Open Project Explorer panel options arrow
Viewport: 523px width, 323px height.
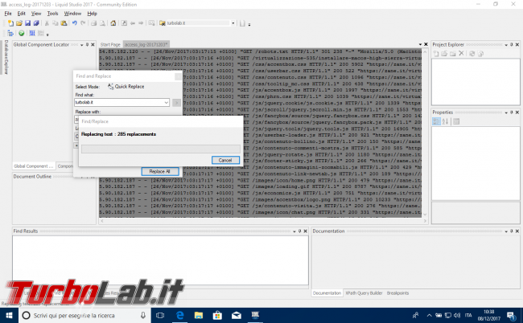[x=506, y=45]
